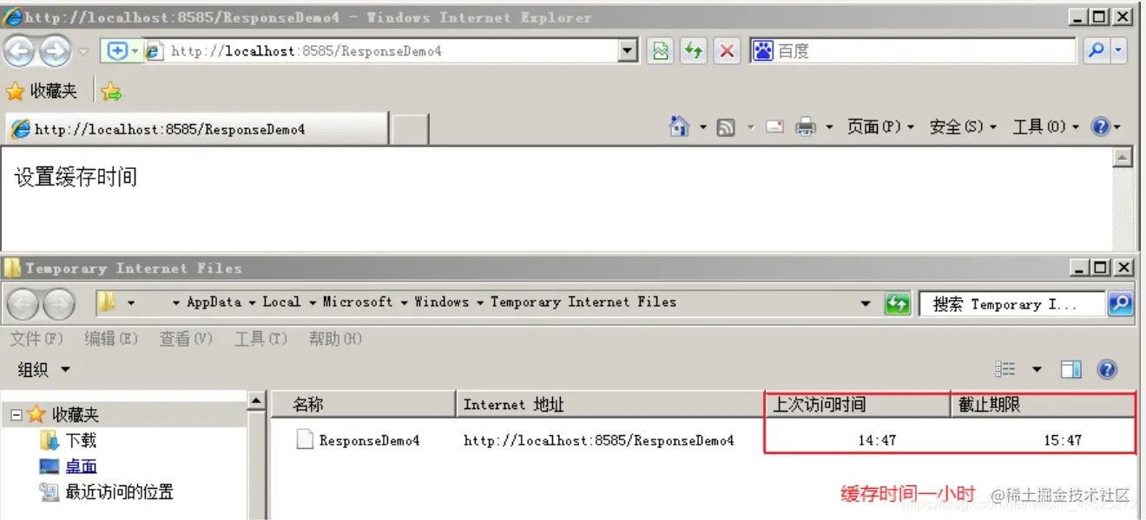Click the IE address bar URL field

[382, 51]
